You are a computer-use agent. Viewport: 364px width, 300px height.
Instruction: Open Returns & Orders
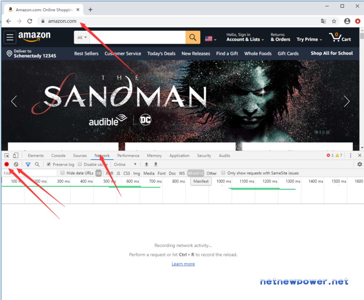click(x=280, y=37)
